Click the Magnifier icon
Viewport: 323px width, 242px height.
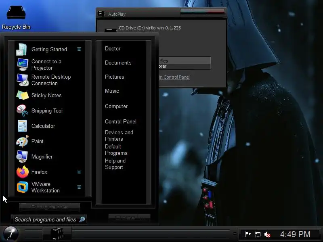pos(22,156)
